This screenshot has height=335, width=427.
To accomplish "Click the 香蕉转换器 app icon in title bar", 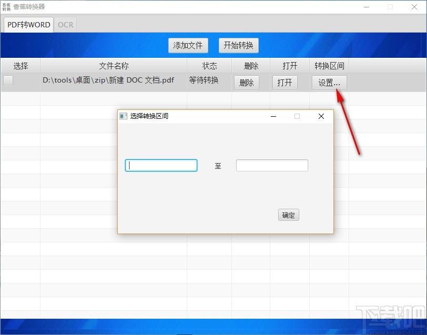I will [6, 7].
